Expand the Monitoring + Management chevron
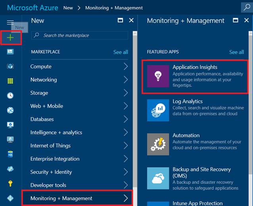Viewport: 253px width, 206px height. [126, 198]
